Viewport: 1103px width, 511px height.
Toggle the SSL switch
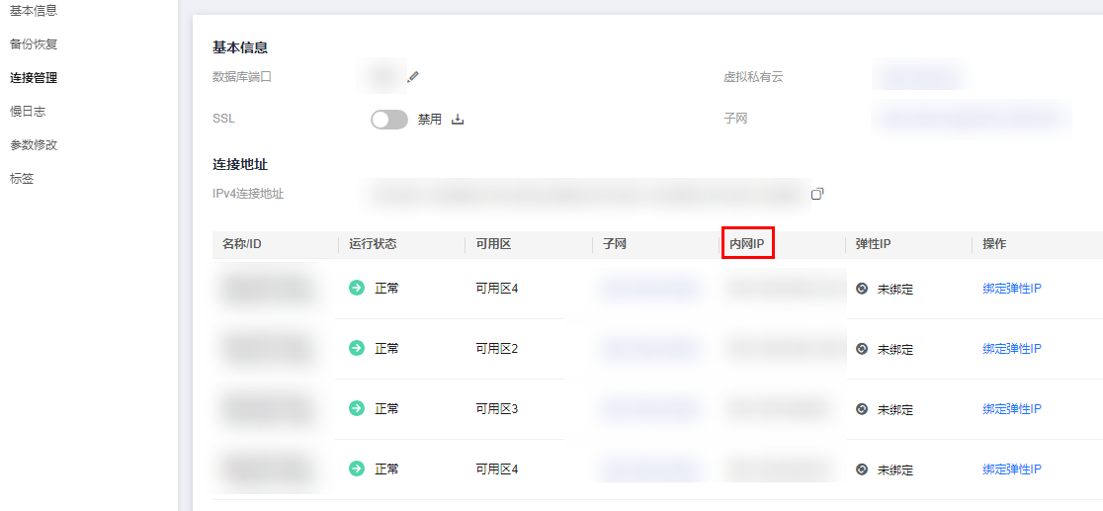(x=388, y=120)
